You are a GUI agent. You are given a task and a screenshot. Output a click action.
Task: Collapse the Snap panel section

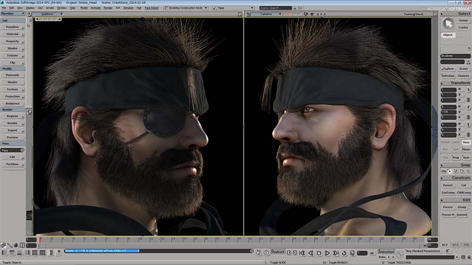point(442,165)
